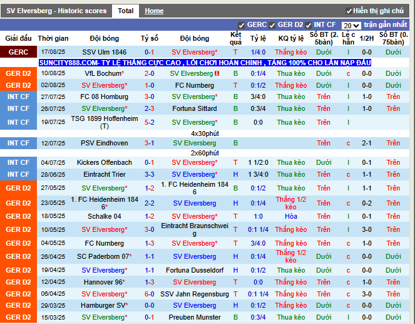Image resolution: width=415 pixels, height=324 pixels.
Task: Click the odds 1 3/4:0 for Eintracht Trier
Action: pyautogui.click(x=258, y=174)
